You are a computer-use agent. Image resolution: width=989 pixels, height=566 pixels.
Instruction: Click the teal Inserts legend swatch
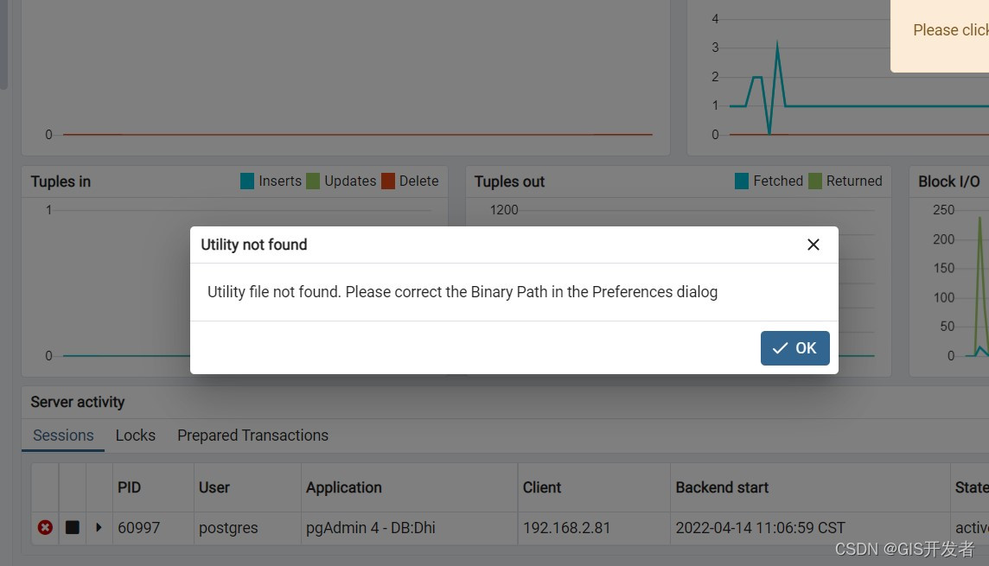[247, 181]
